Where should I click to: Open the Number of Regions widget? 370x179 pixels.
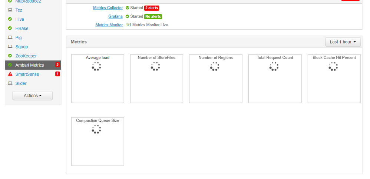click(216, 79)
